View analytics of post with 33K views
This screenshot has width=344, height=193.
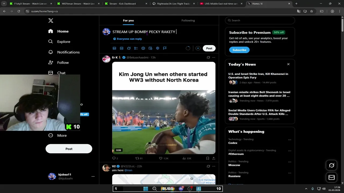187,158
